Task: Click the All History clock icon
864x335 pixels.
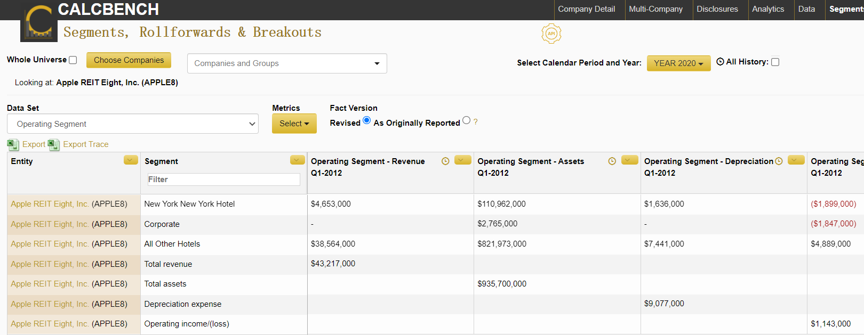Action: [720, 62]
